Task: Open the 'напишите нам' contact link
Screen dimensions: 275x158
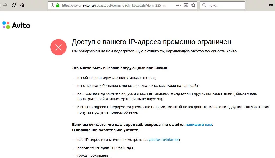Action: pos(199,125)
